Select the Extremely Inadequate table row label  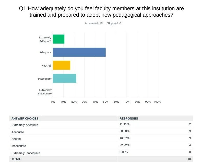click(x=26, y=153)
